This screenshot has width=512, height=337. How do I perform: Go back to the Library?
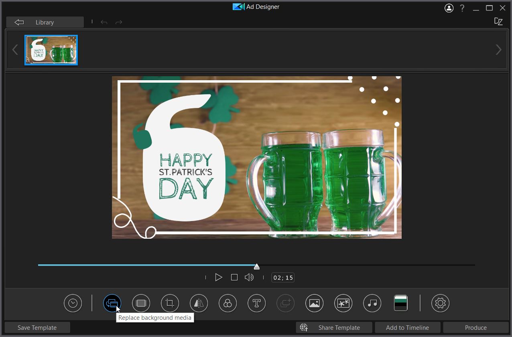(45, 22)
